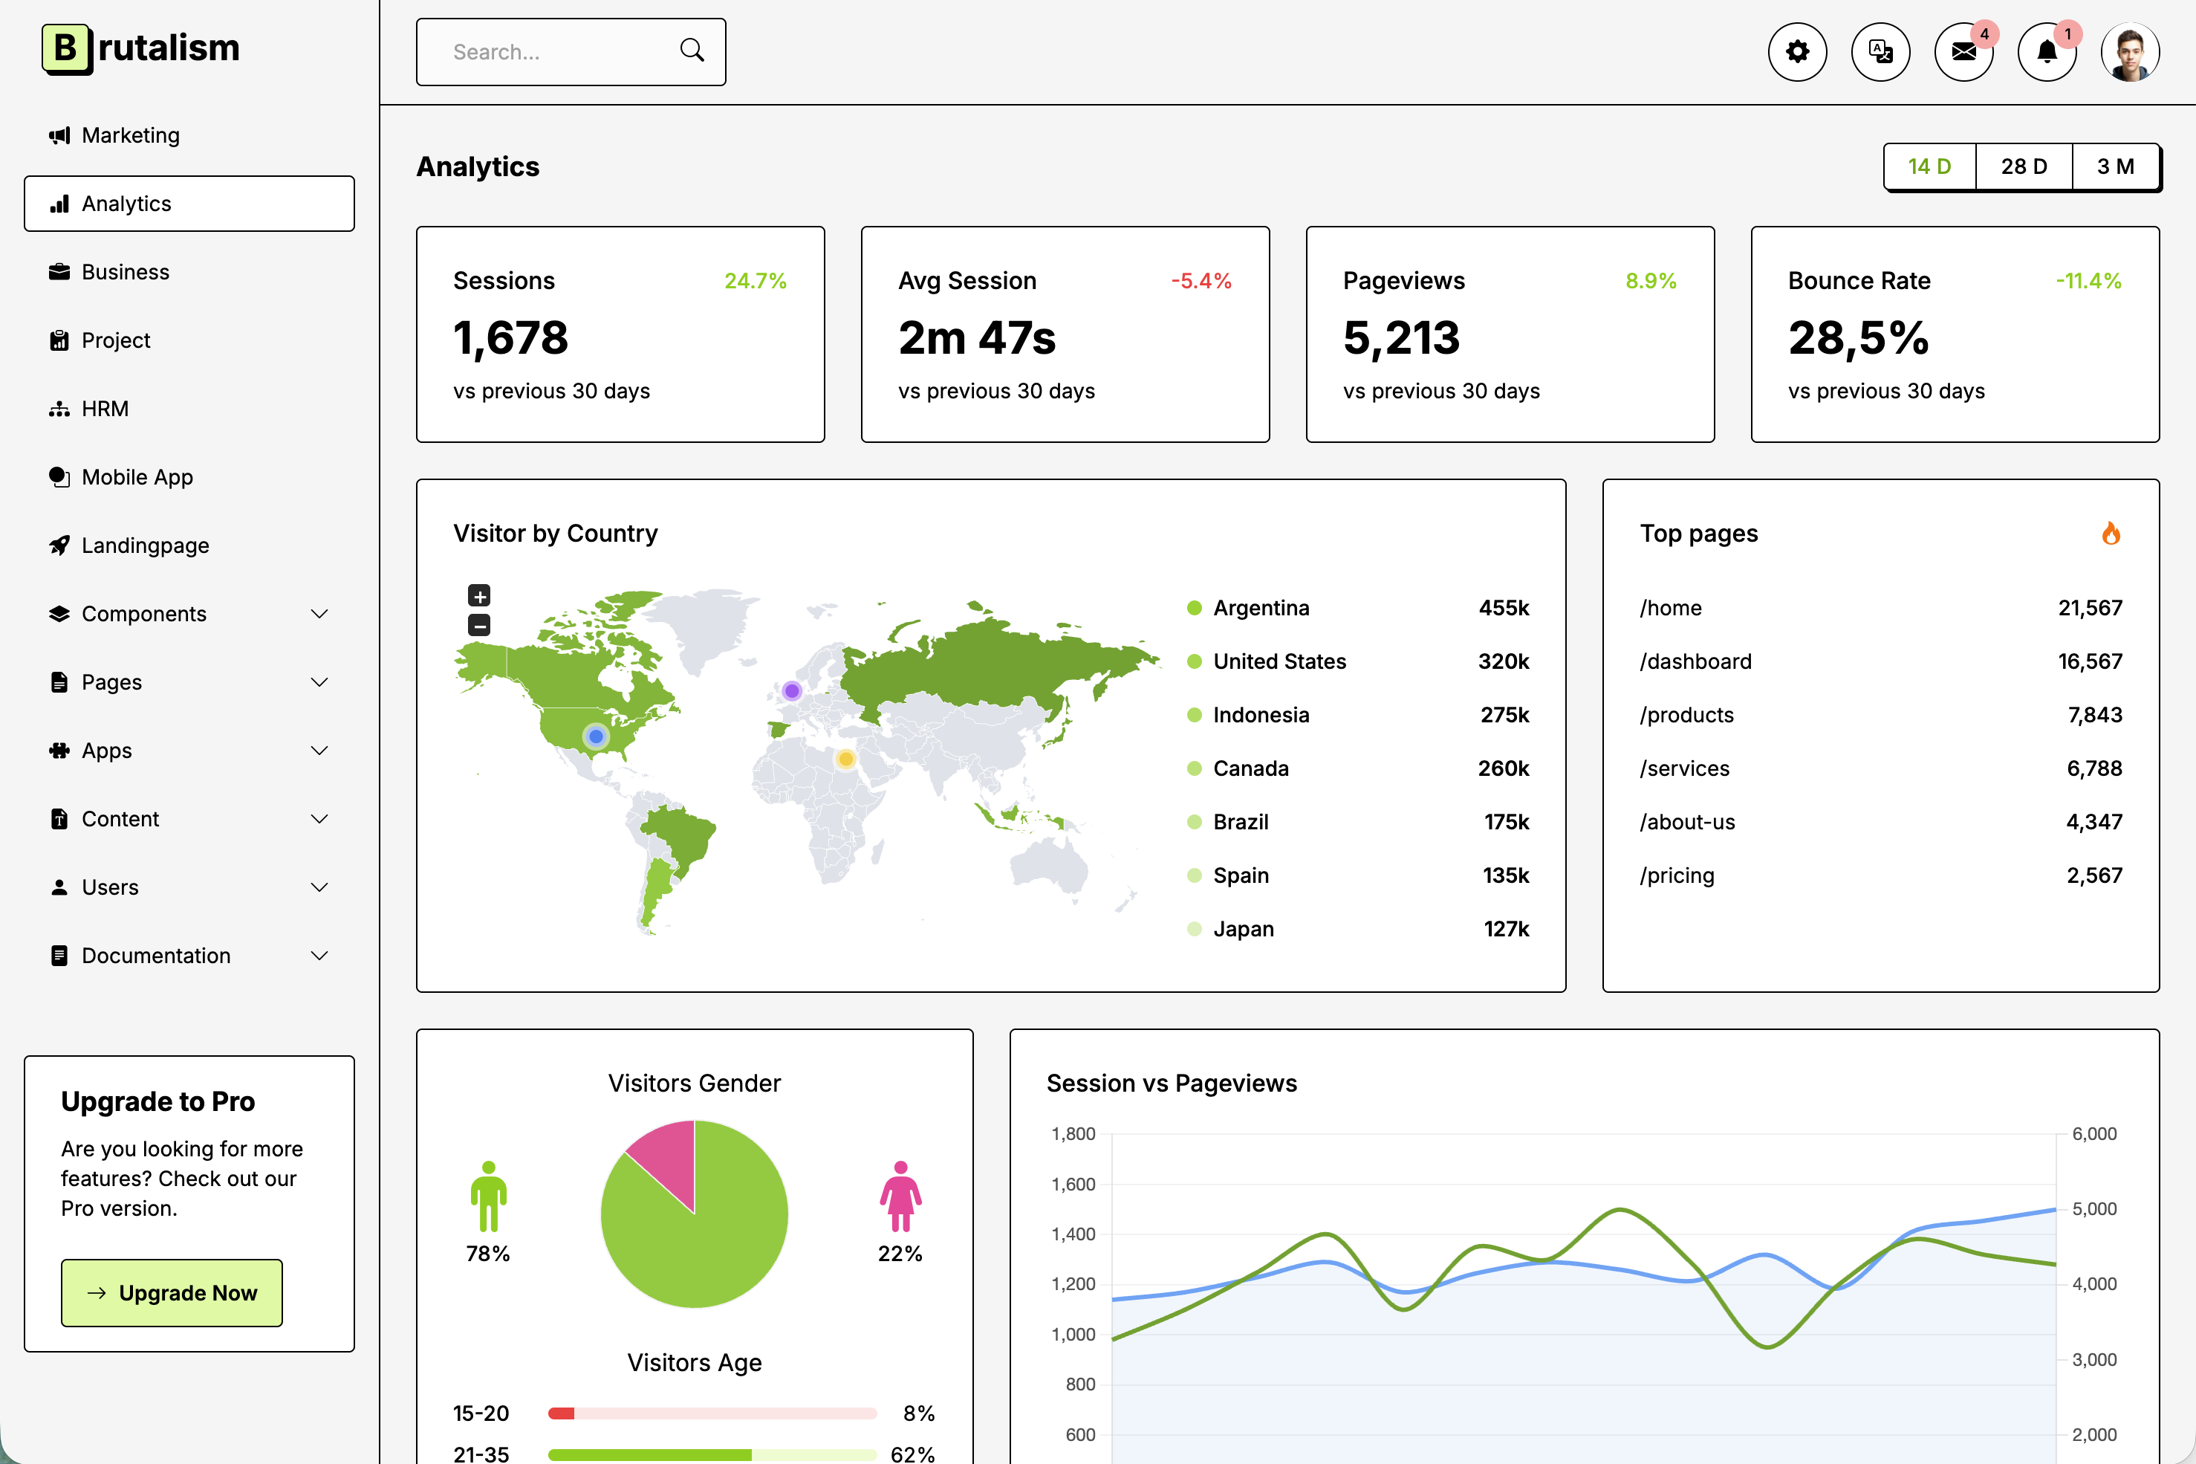Expand the Users menu chevron
This screenshot has height=1464, width=2196.
pos(319,887)
